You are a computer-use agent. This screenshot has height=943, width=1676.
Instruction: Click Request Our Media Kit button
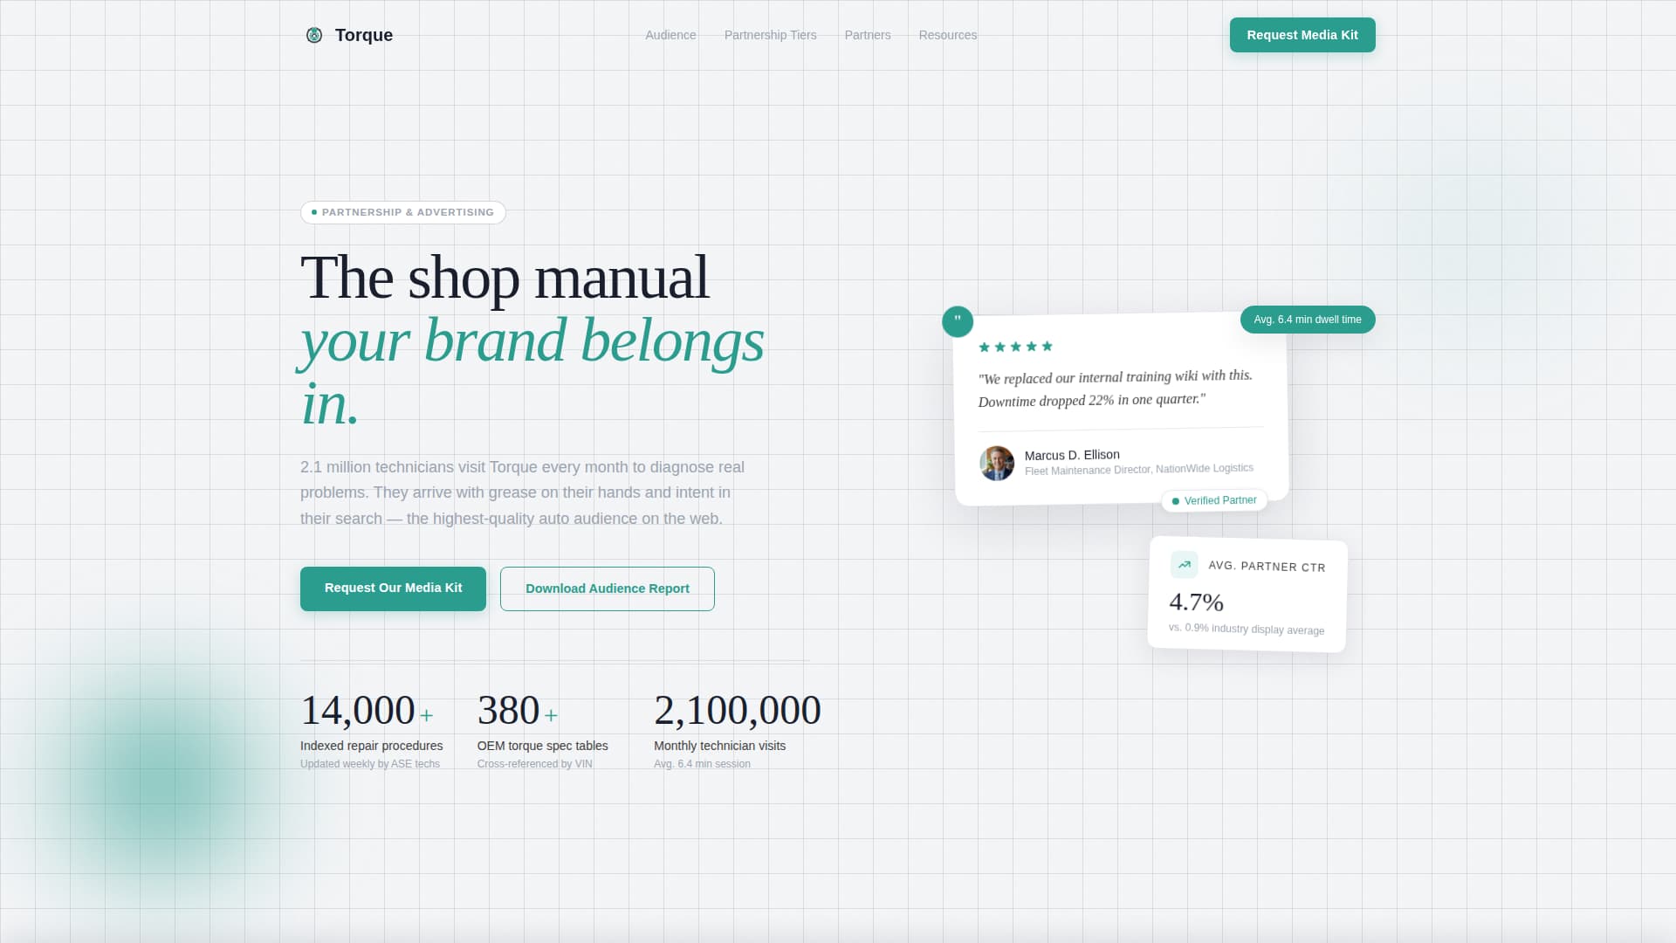(393, 589)
